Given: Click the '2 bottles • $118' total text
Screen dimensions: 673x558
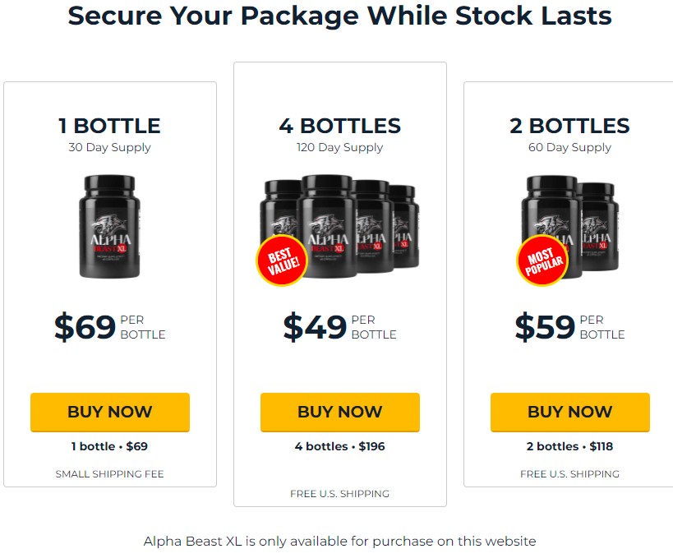Looking at the screenshot, I should pyautogui.click(x=570, y=446).
